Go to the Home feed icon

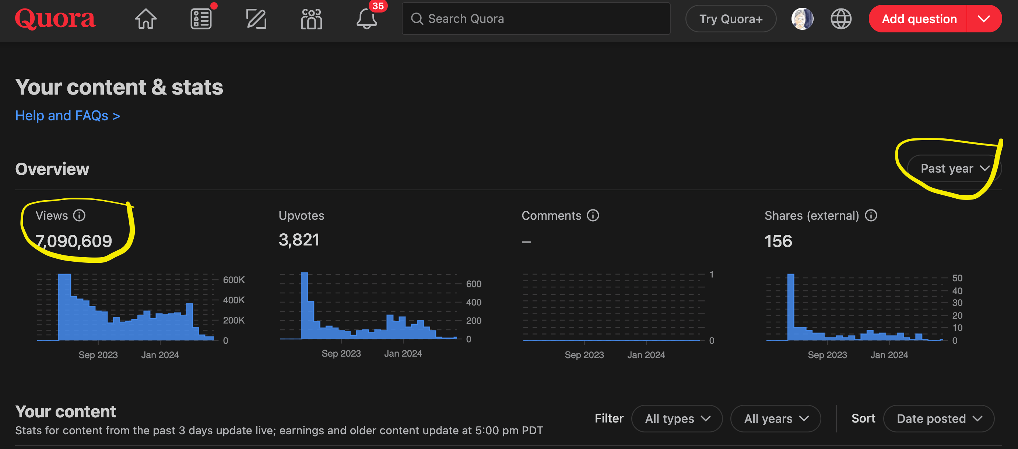click(x=146, y=18)
